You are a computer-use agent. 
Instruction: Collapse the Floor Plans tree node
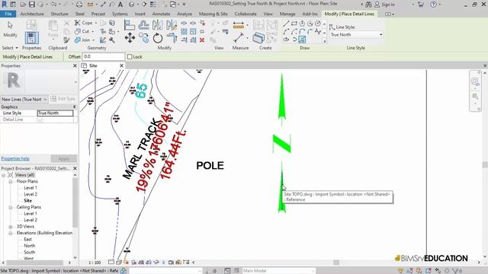(x=10, y=181)
